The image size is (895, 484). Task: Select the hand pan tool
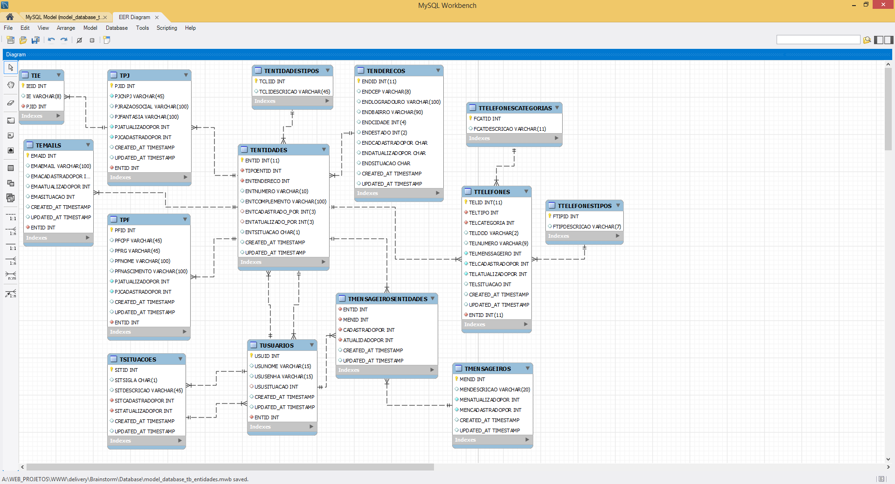(11, 85)
